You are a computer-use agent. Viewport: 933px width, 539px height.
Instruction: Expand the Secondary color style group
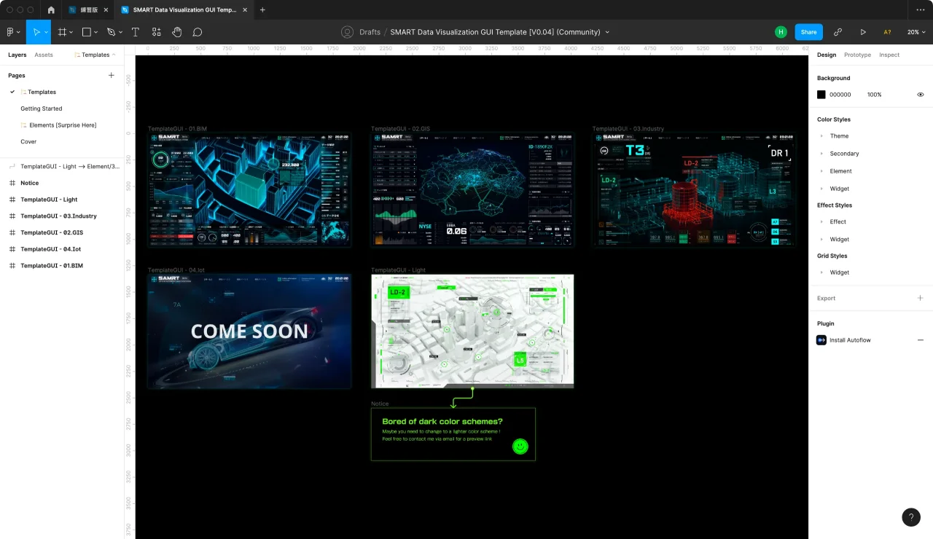[x=822, y=154]
